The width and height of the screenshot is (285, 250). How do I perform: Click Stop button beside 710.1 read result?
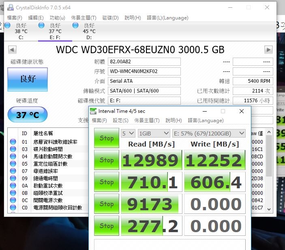tap(107, 182)
